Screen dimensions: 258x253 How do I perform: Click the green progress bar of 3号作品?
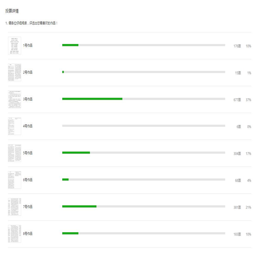click(x=92, y=99)
